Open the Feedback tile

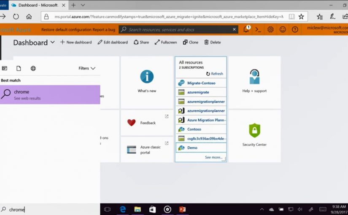tap(147, 123)
